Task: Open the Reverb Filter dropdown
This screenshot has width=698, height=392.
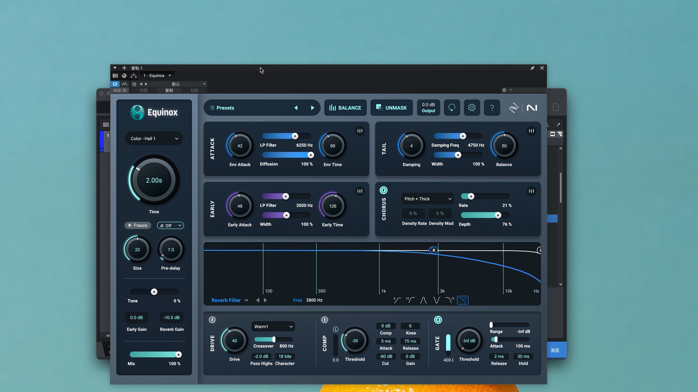Action: point(230,301)
